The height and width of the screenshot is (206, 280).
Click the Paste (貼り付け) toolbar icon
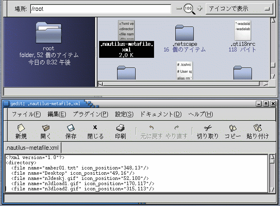pos(258,128)
